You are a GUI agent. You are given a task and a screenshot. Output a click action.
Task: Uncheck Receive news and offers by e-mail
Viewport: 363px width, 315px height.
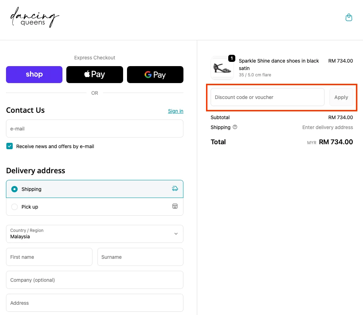[x=10, y=146]
